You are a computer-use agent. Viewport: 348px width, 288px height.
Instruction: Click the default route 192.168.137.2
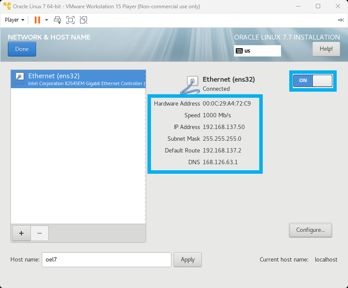[x=222, y=151]
